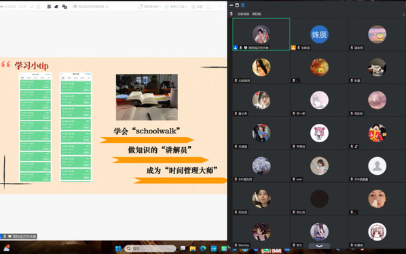This screenshot has width=406, height=254.
Task: Click the screen sharing status label in toolbar
Action: (x=91, y=7)
